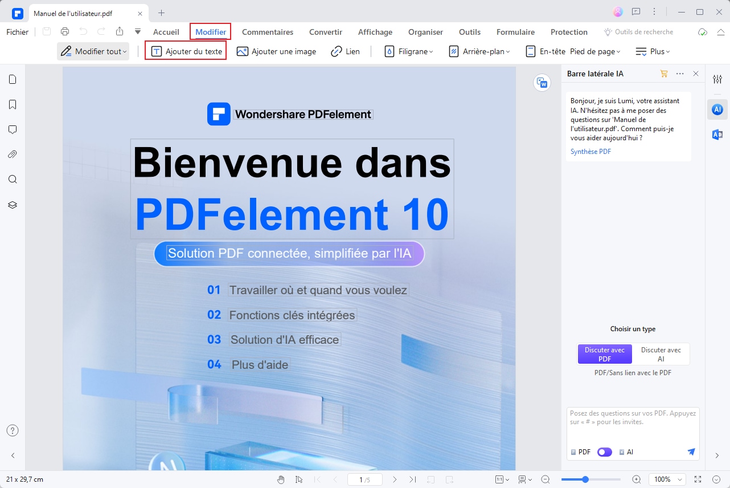
Task: Switch to the Commentaires tab
Action: (x=268, y=32)
